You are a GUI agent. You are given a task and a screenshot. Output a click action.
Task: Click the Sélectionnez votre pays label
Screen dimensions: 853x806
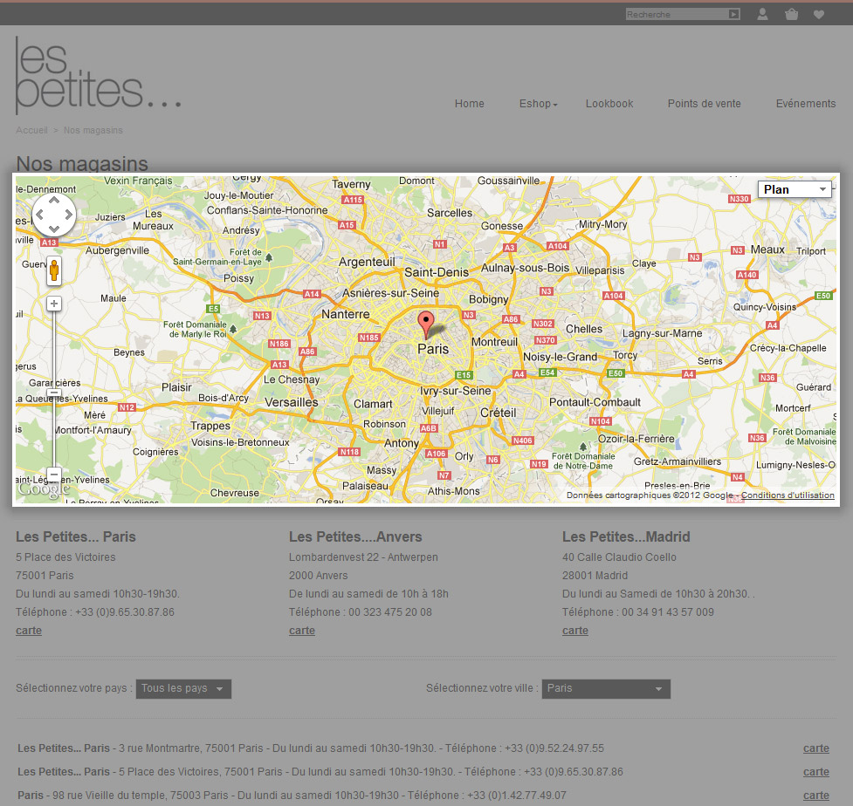point(74,688)
